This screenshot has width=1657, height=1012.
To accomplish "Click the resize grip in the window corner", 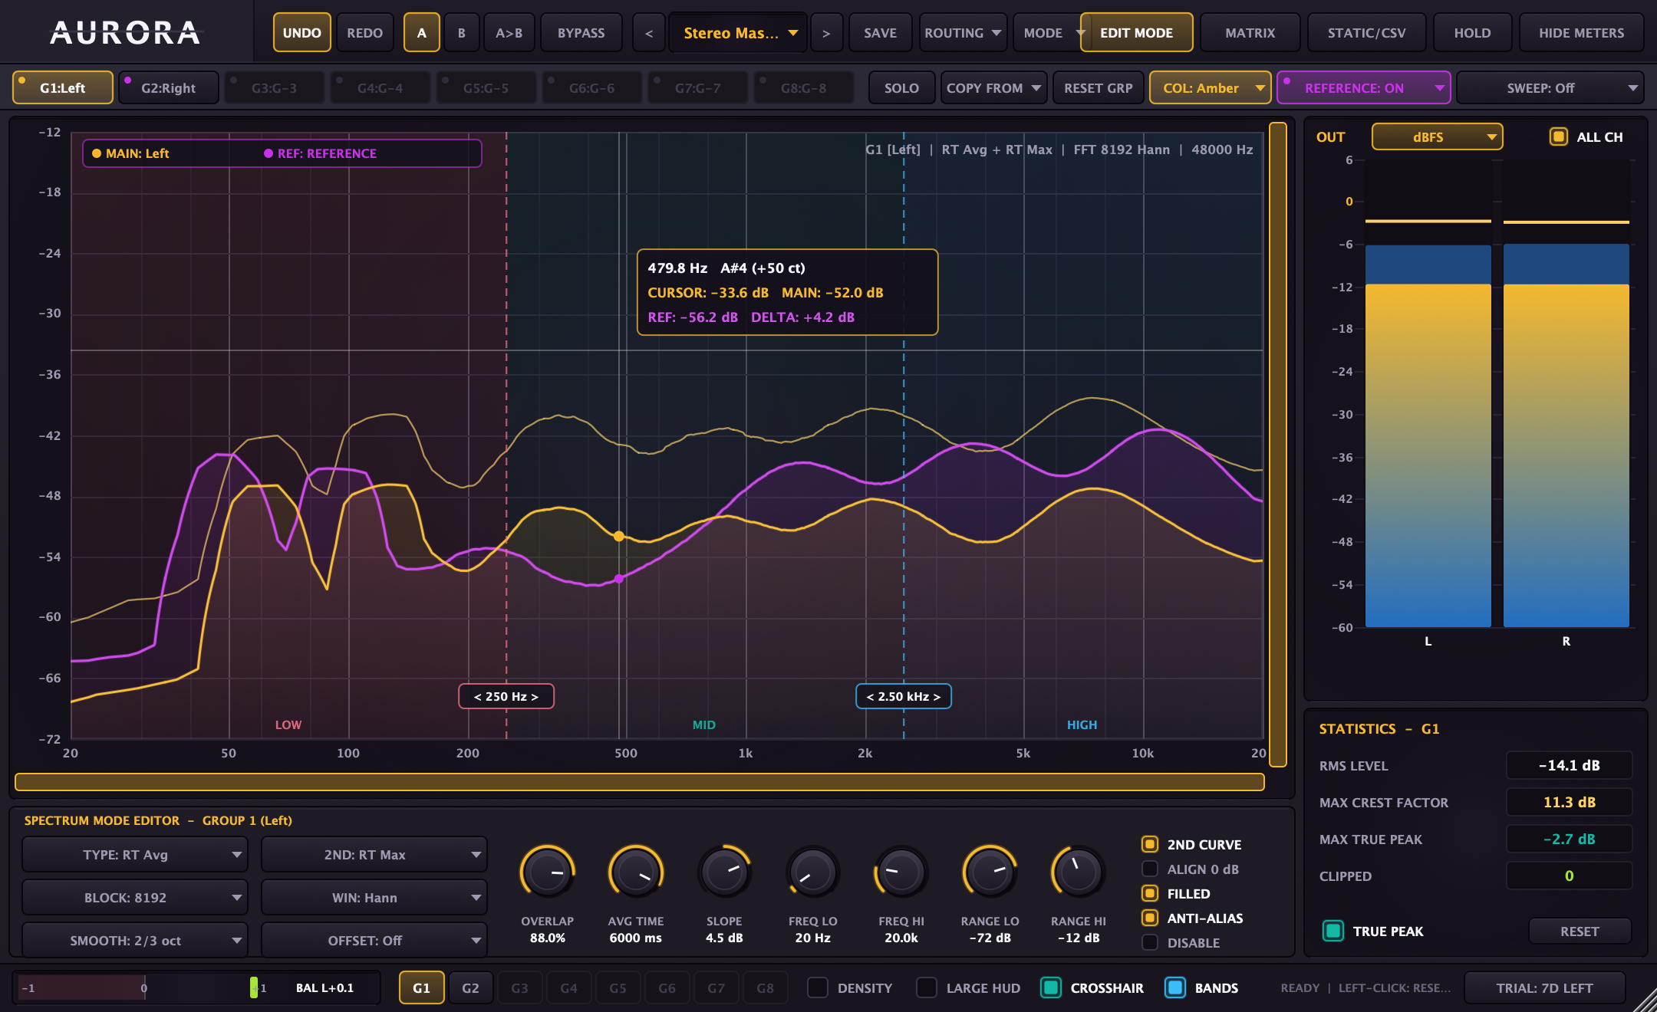I will click(1644, 1000).
